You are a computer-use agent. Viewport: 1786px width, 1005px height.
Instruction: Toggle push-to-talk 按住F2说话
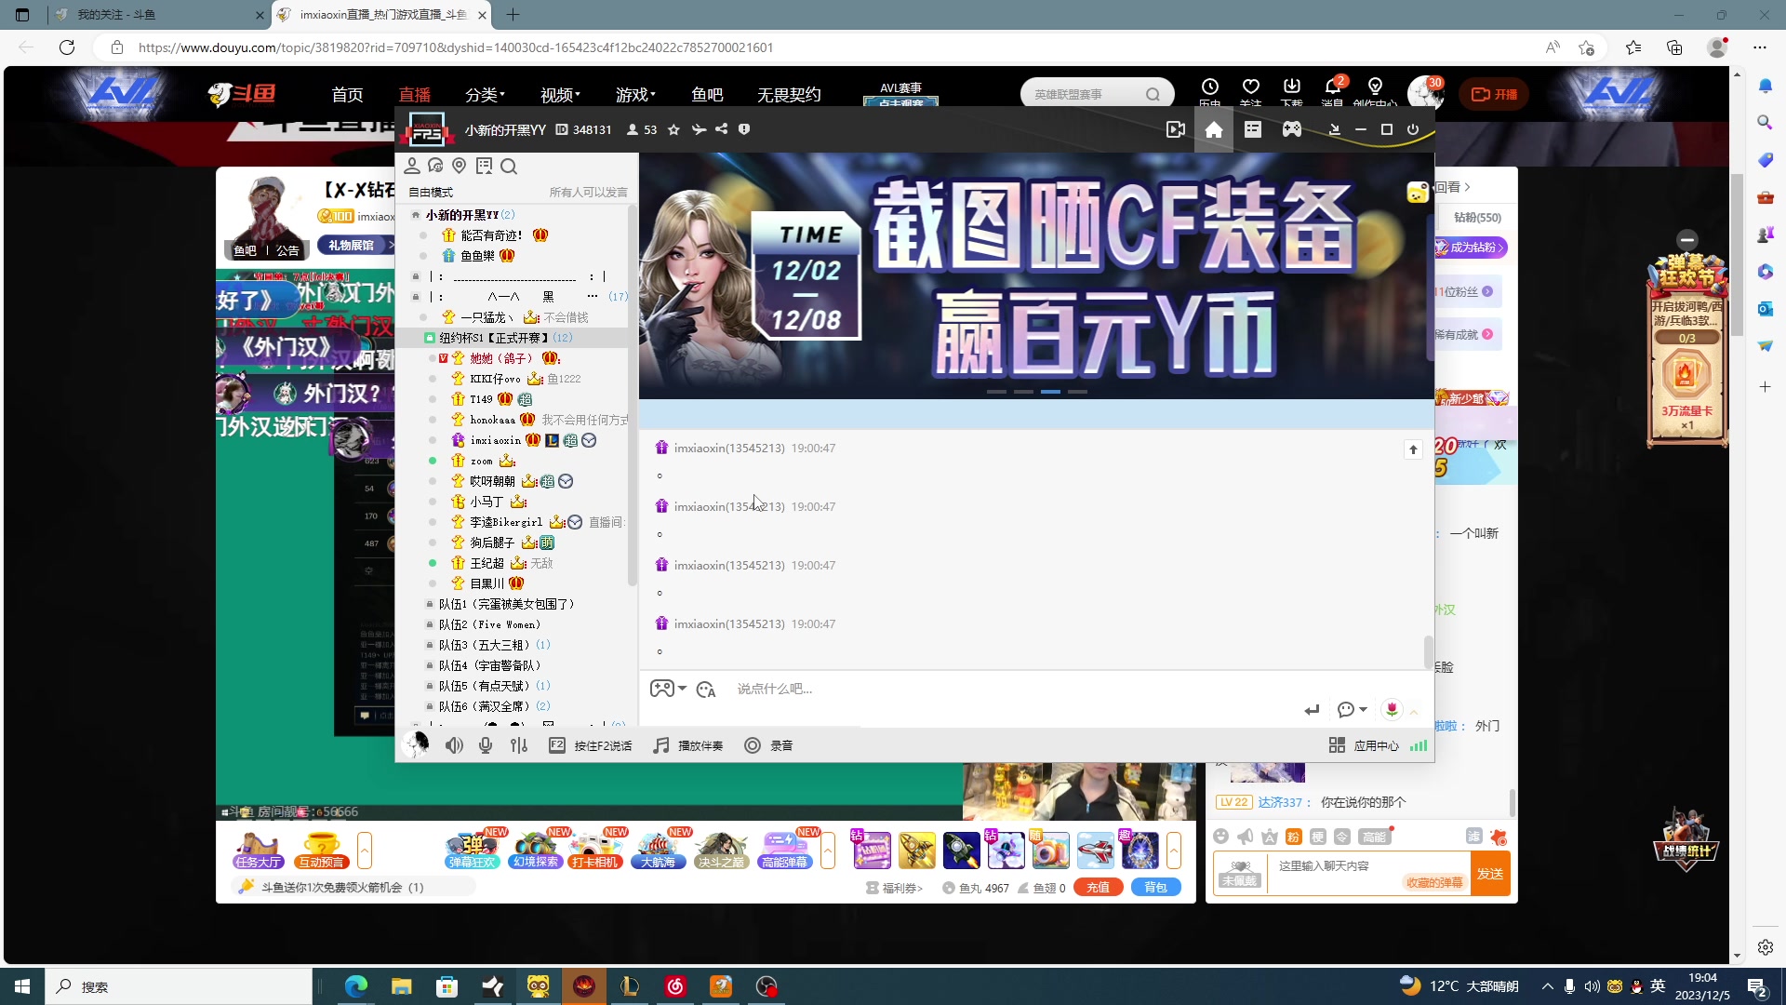click(x=591, y=745)
